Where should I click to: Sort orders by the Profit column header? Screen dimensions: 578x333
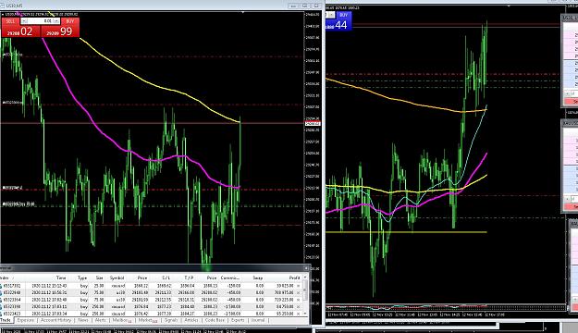pos(294,278)
